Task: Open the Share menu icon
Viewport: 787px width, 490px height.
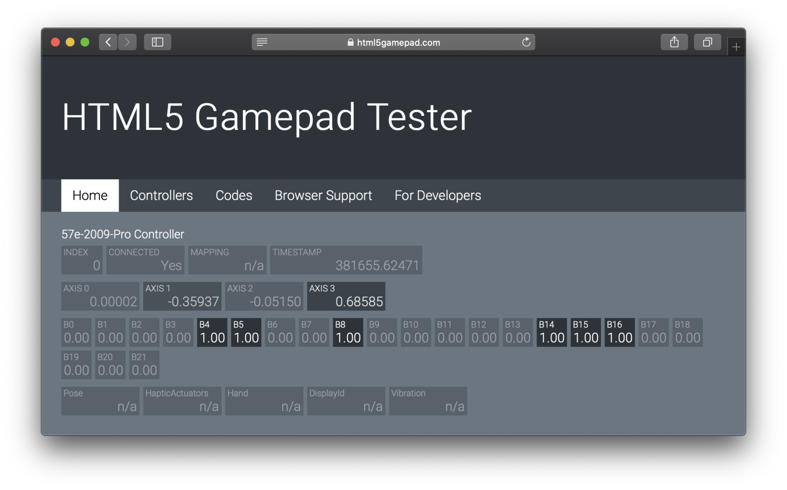Action: [674, 42]
